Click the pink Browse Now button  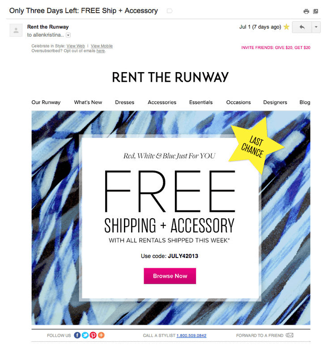(170, 276)
